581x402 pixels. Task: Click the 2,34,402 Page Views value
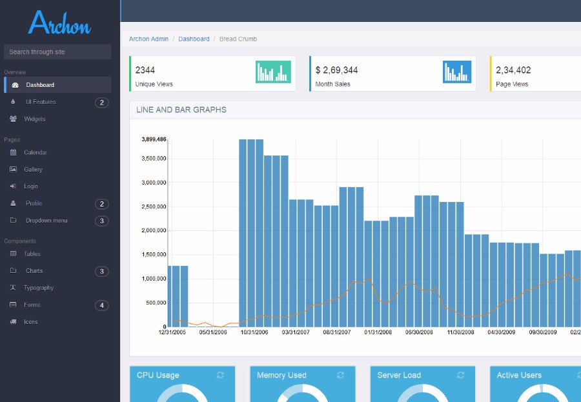[x=513, y=70]
